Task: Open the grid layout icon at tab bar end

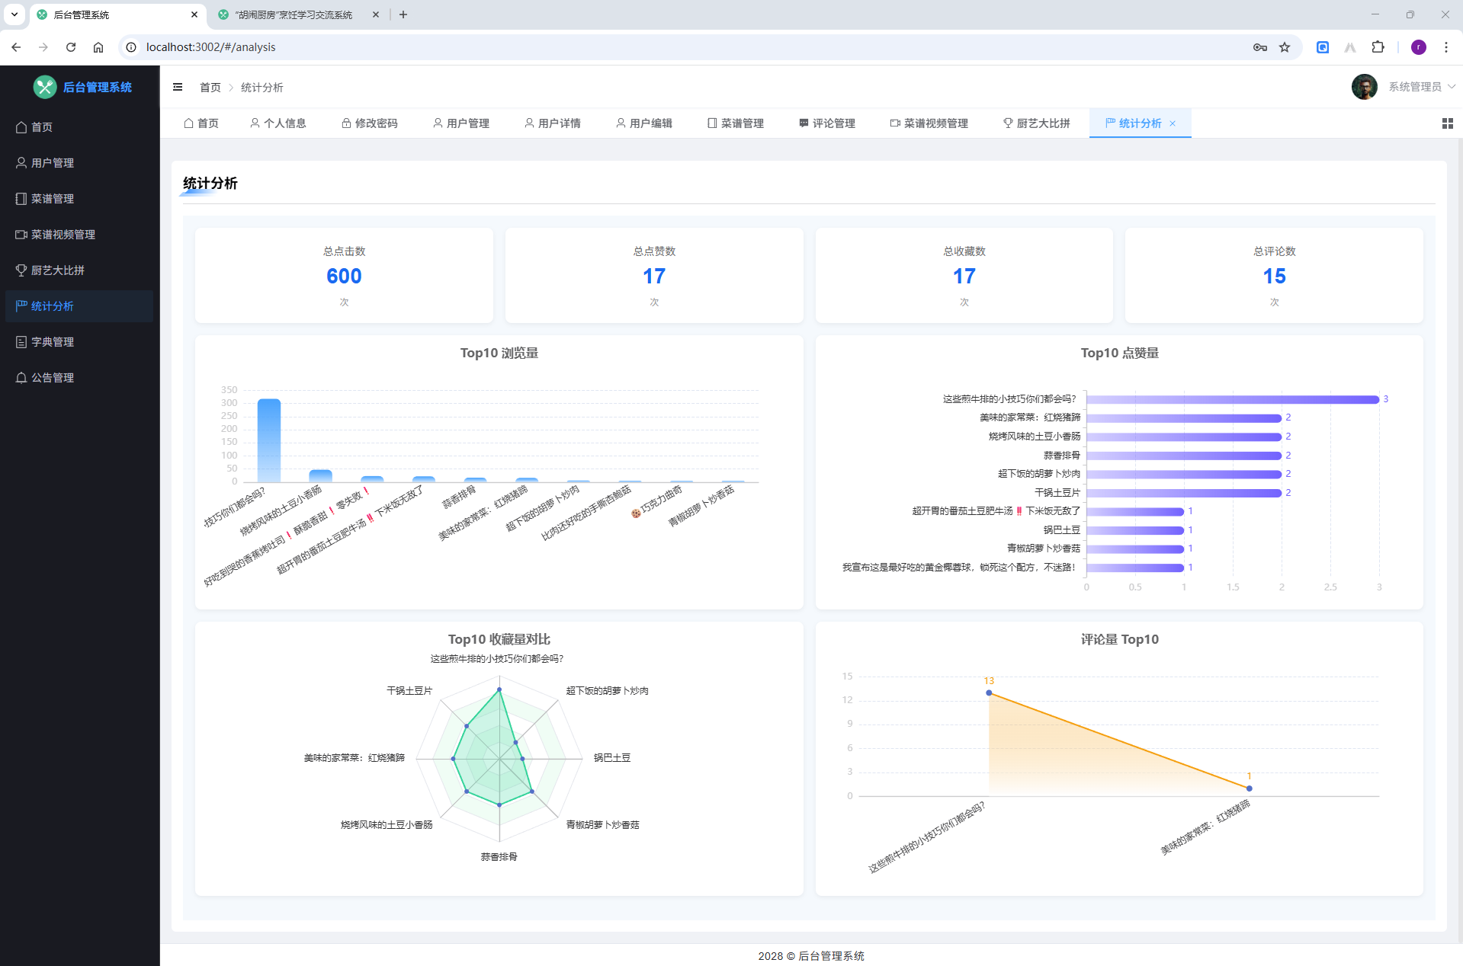Action: (1447, 123)
